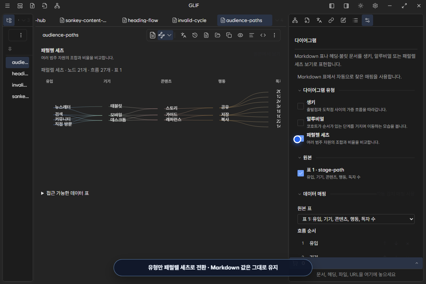Open the diagram view dropdown arrow in toolbar
This screenshot has width=426, height=284.
tap(169, 35)
